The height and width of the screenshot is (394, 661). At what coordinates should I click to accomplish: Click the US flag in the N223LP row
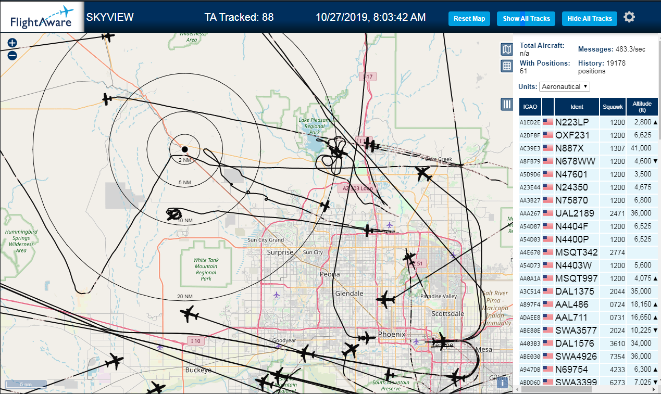click(x=547, y=122)
